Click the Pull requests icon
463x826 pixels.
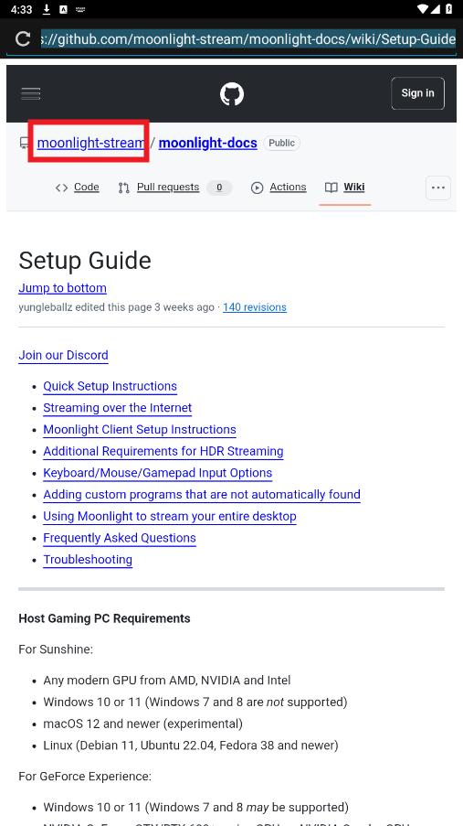click(123, 188)
